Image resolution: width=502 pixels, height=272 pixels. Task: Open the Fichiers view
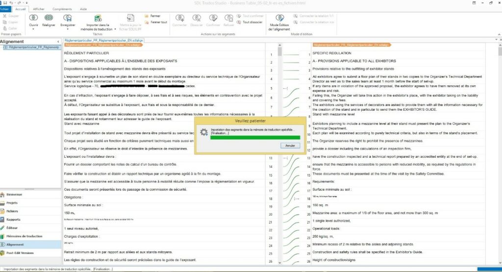coord(30,211)
